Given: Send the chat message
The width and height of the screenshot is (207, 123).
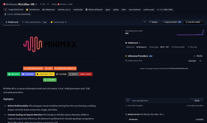Looking at the screenshot, I should tap(197, 101).
